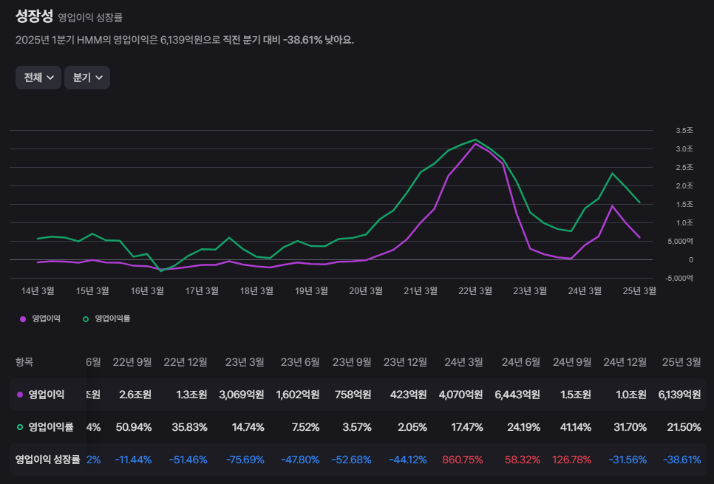This screenshot has height=484, width=714.
Task: Open the 분기 interval dropdown
Action: 87,78
